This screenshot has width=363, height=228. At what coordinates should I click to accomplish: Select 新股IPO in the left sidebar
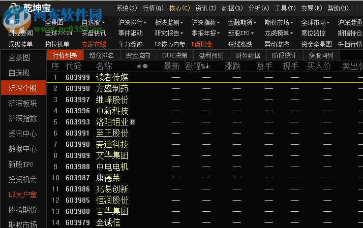[23, 164]
